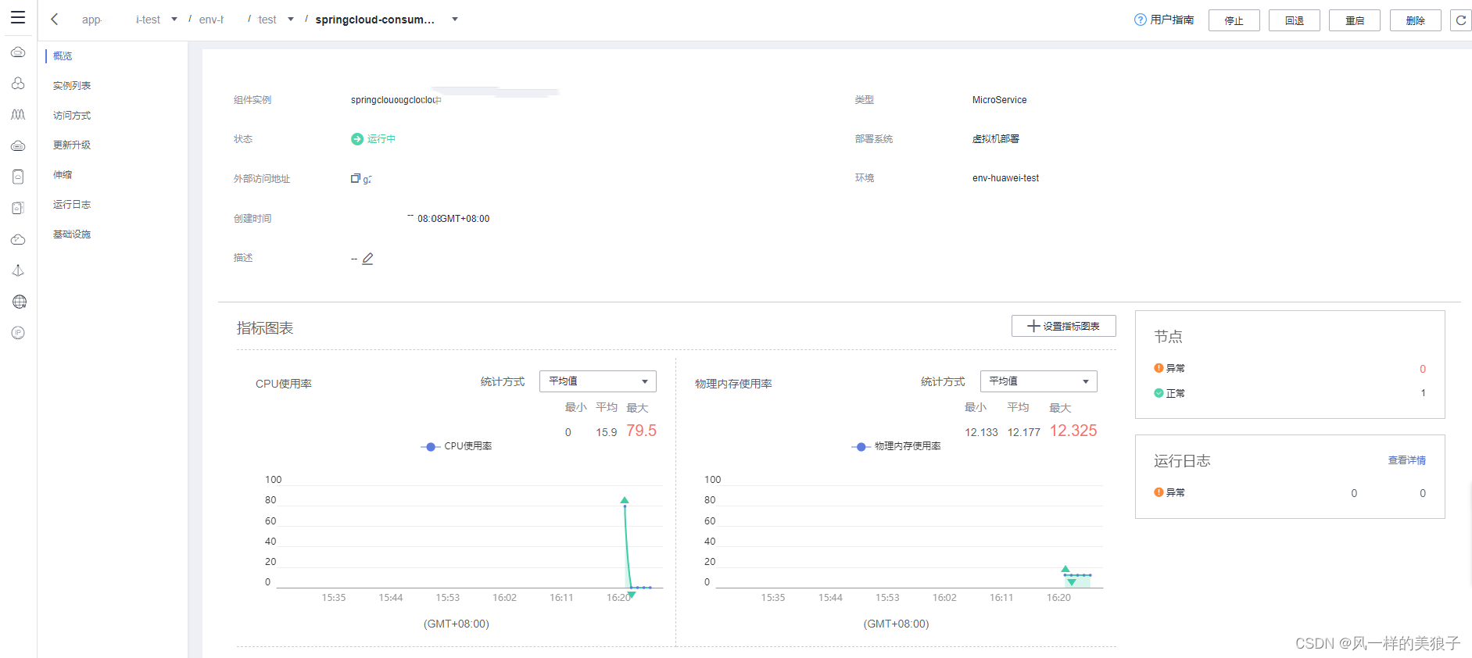Click the 指标图表 section heading
This screenshot has width=1472, height=658.
click(x=265, y=328)
